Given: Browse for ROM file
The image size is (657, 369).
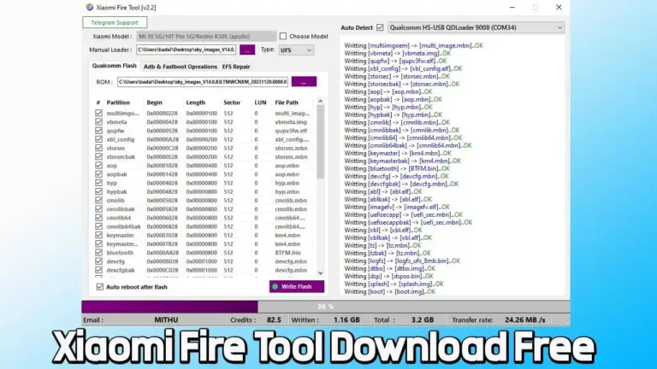Looking at the screenshot, I should point(304,82).
